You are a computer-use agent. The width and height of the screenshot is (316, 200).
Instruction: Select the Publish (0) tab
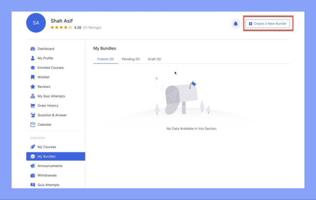(105, 59)
